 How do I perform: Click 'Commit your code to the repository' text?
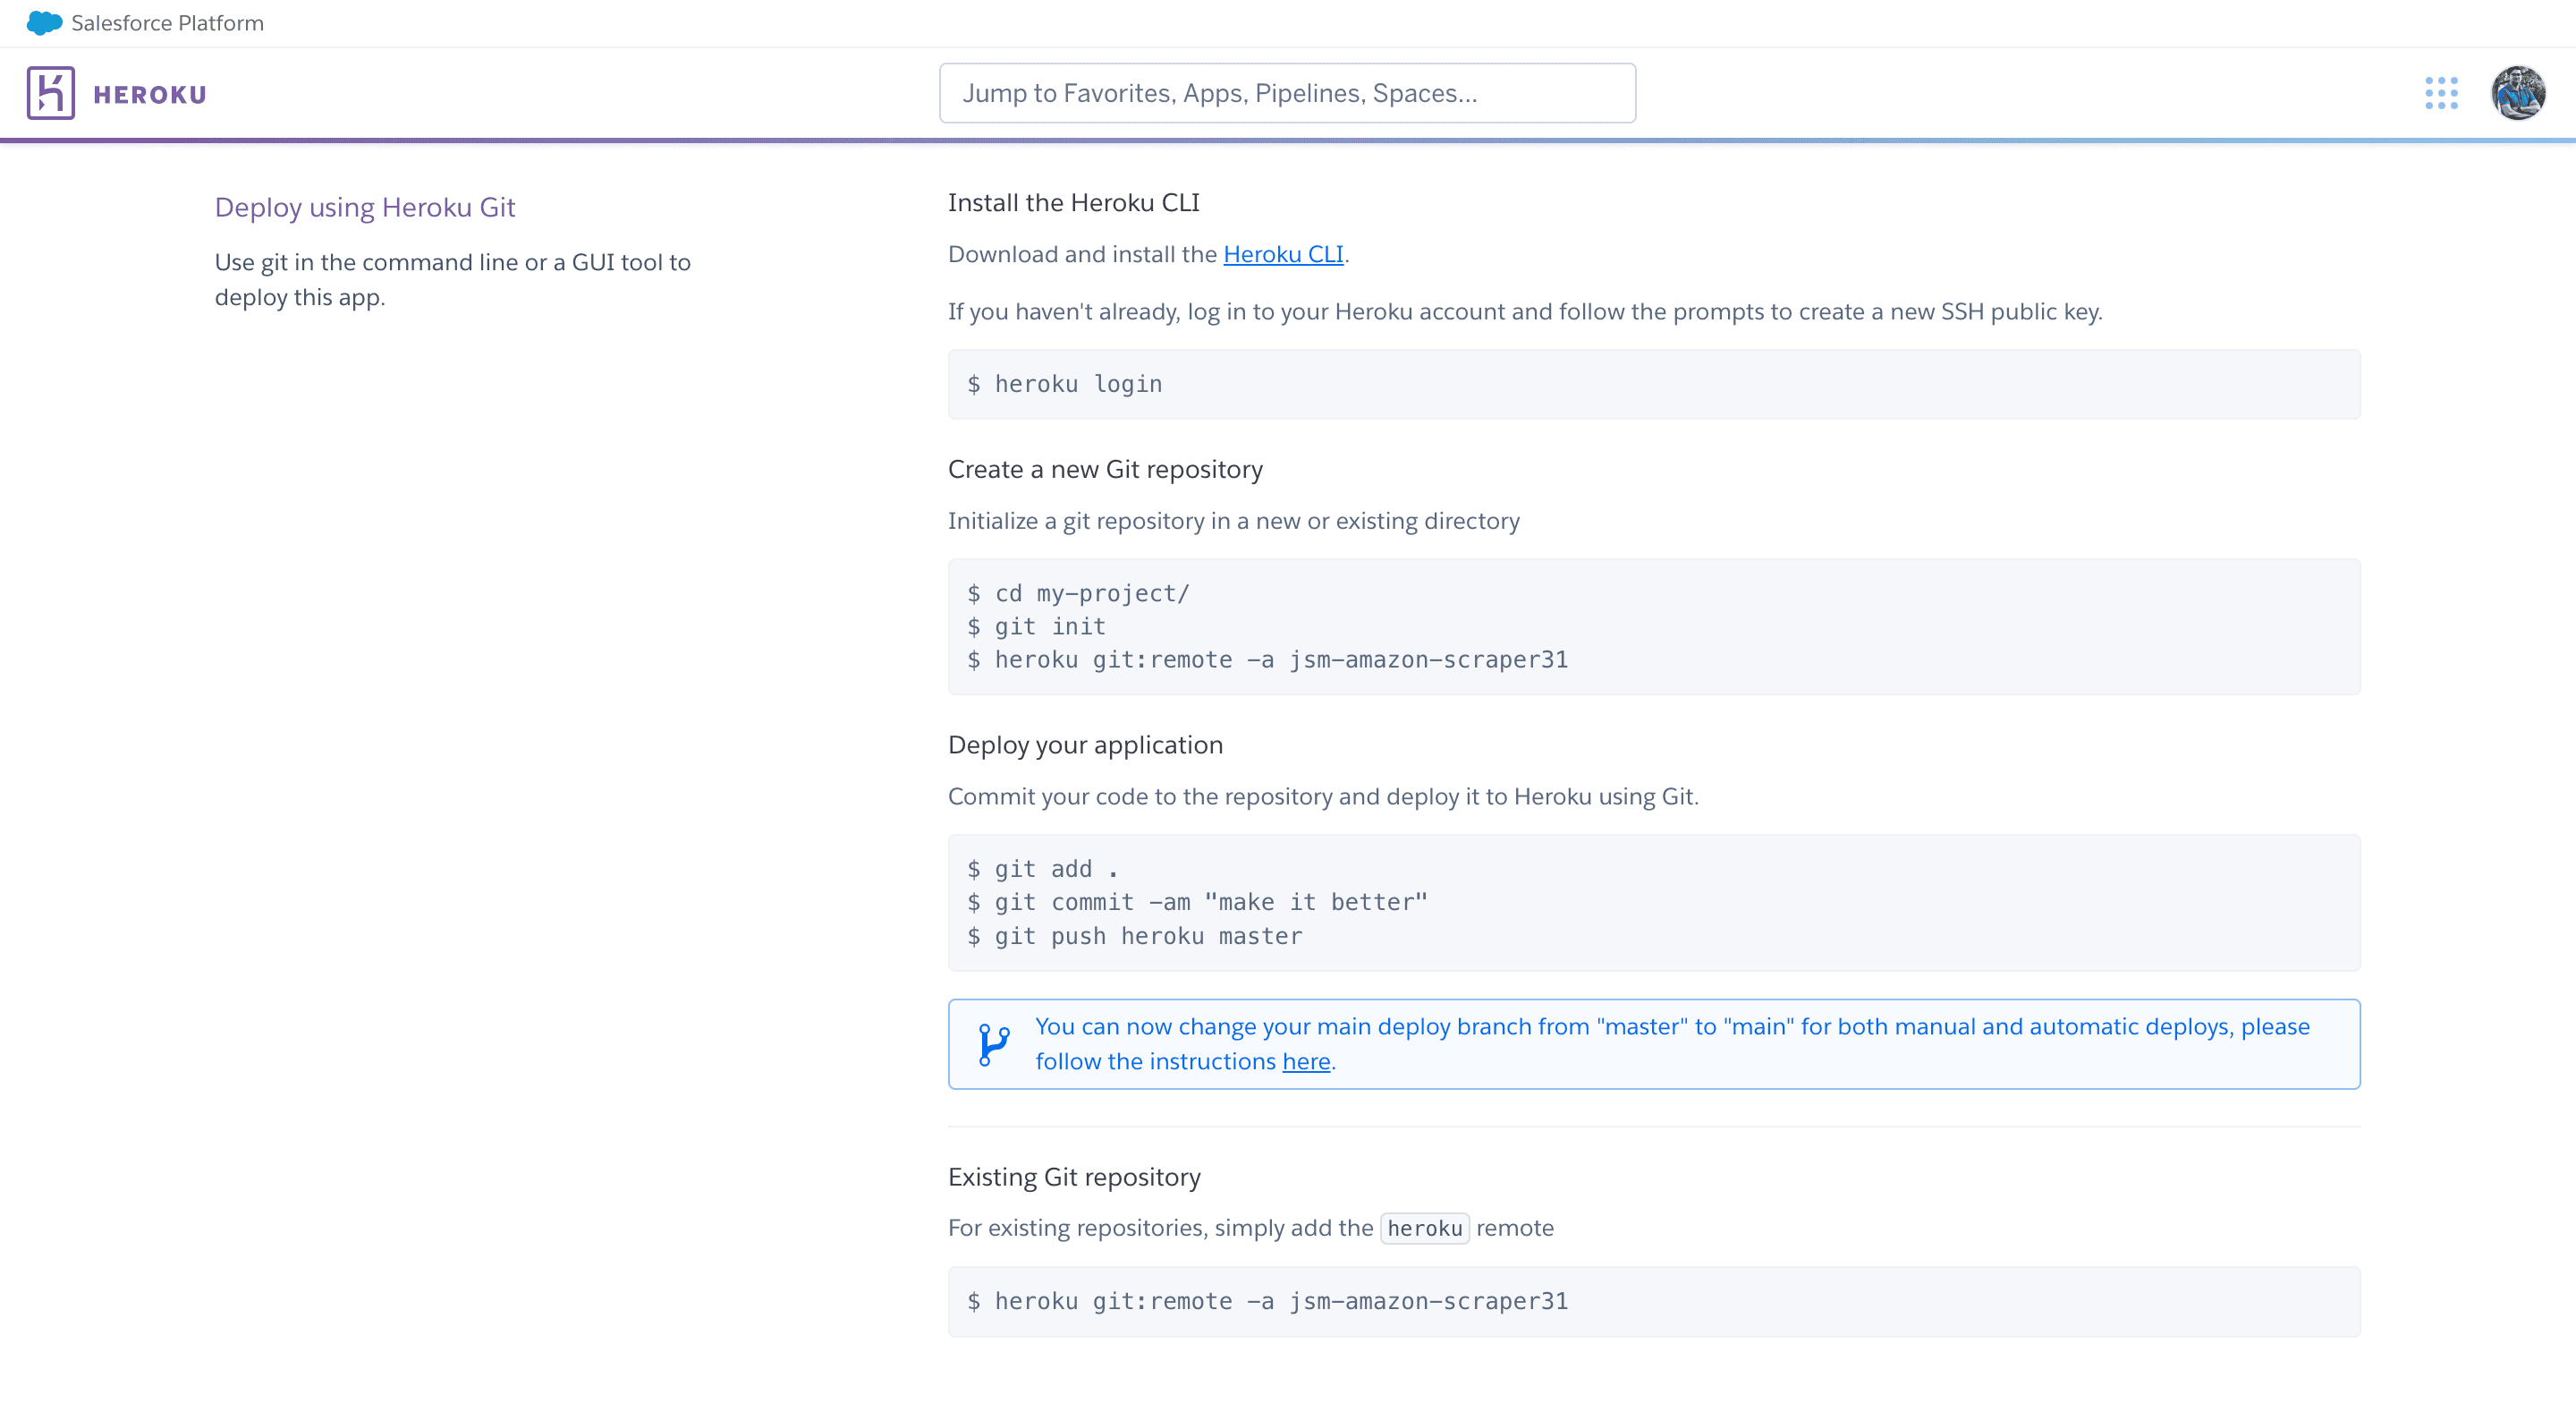click(x=1323, y=796)
